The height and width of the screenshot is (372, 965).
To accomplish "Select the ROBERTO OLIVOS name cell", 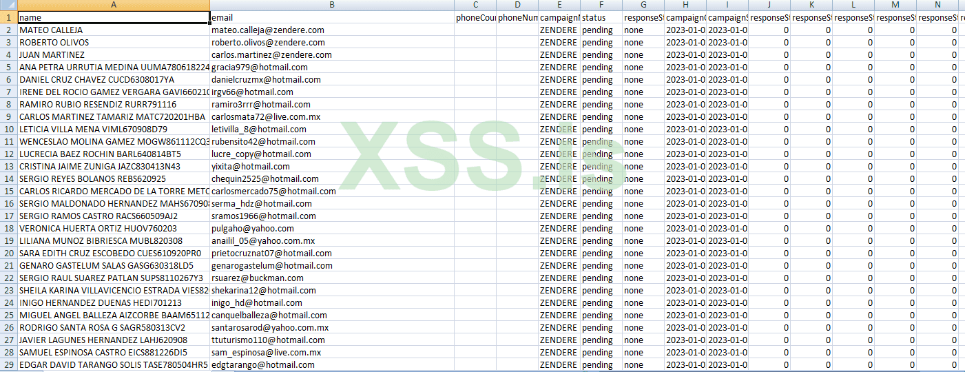I will coord(114,42).
